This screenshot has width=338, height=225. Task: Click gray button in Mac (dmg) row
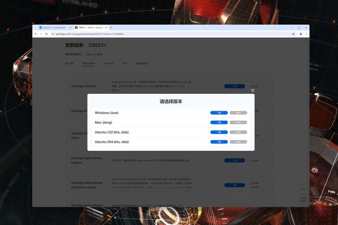coord(238,122)
